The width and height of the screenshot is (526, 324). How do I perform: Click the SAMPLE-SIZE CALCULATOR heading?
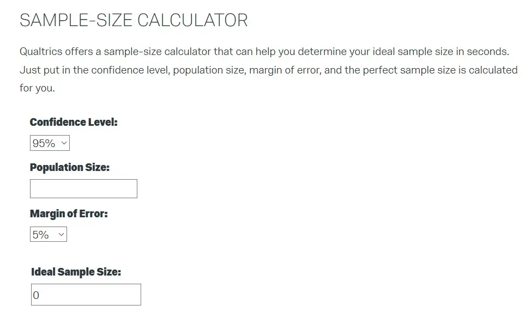(134, 21)
